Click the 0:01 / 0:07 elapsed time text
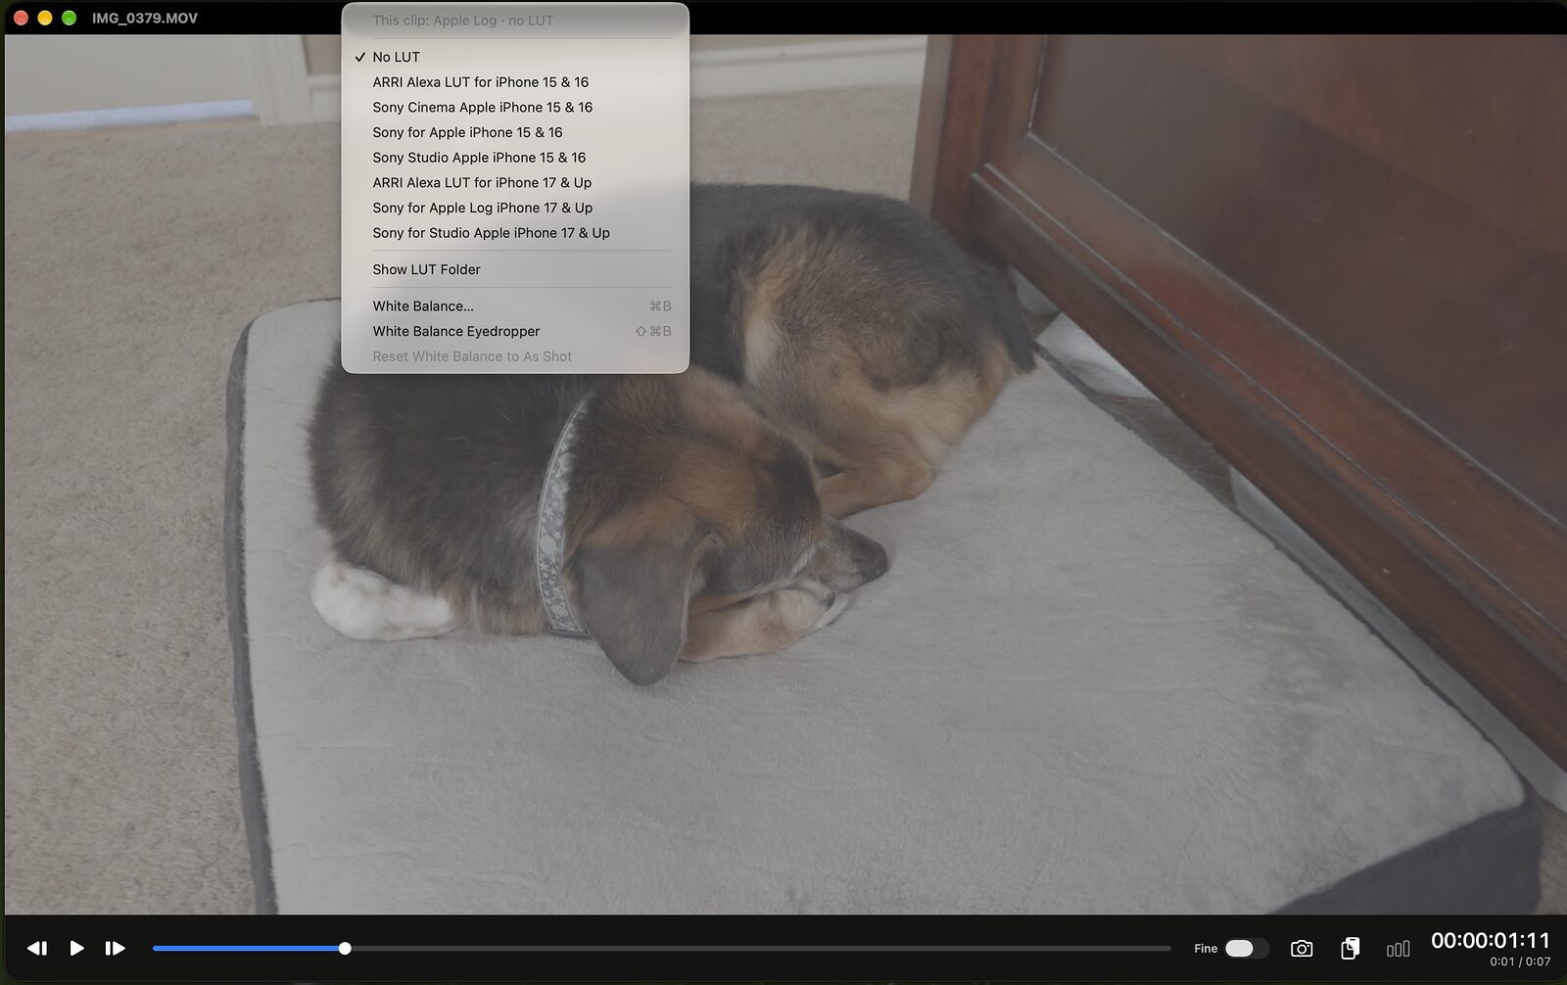Viewport: 1567px width, 985px height. coord(1520,962)
